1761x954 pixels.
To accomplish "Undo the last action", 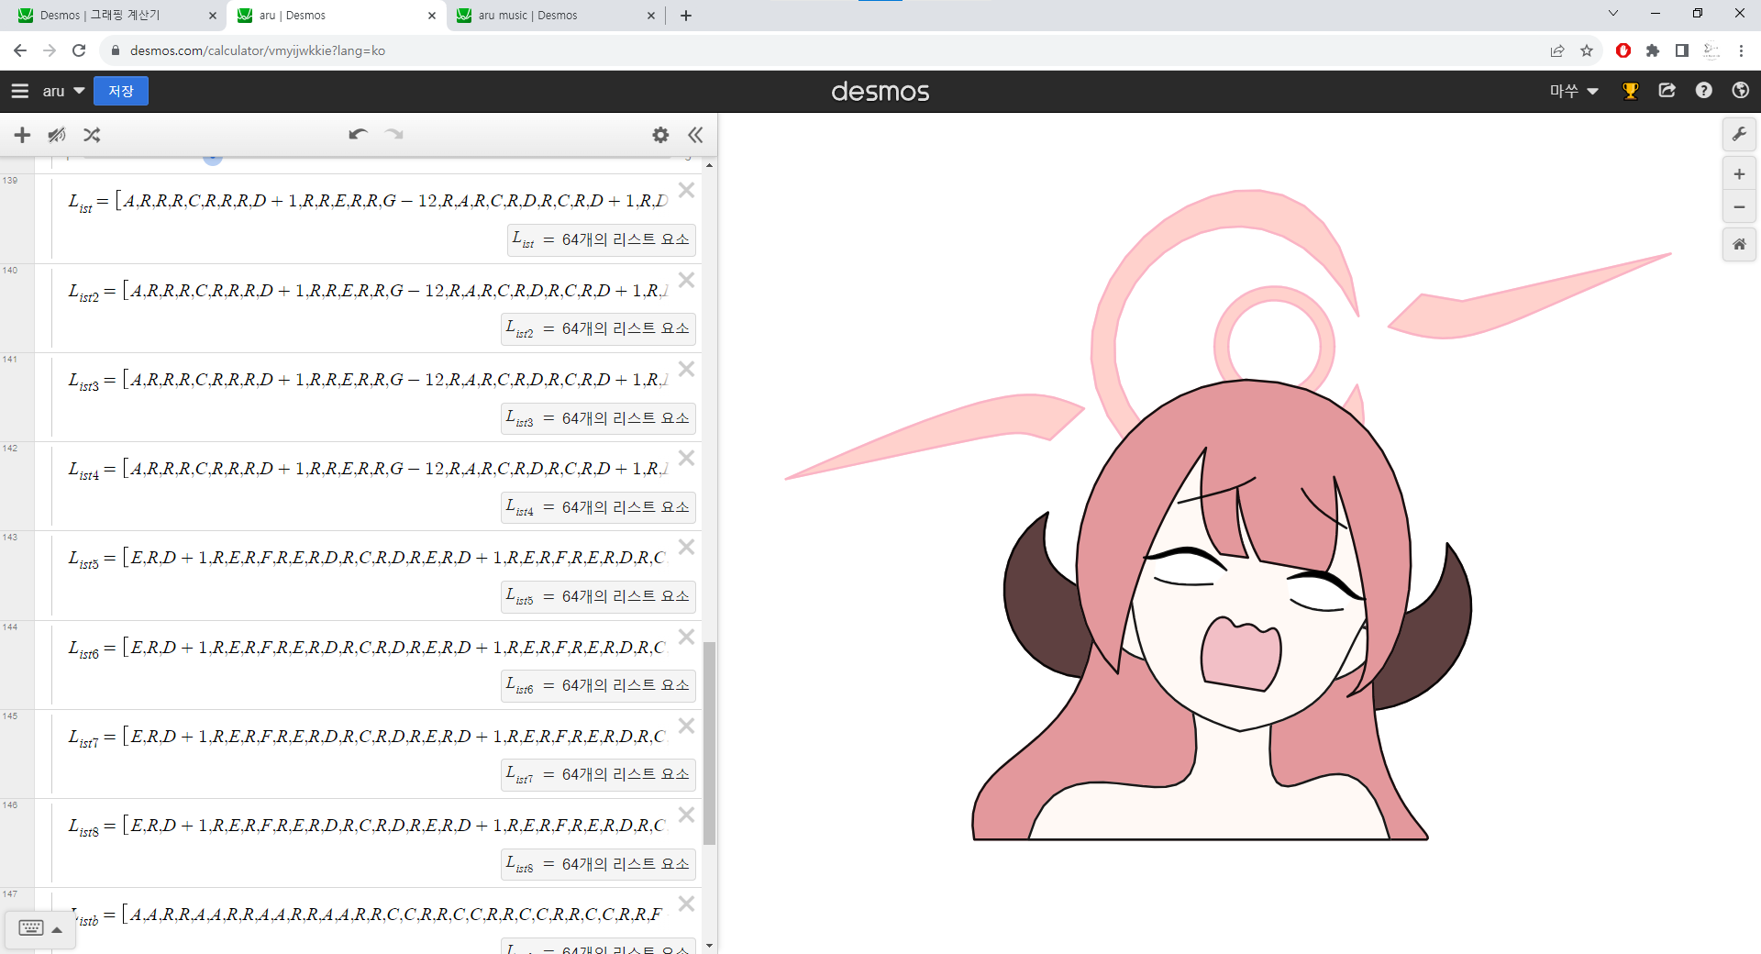I will pos(358,135).
